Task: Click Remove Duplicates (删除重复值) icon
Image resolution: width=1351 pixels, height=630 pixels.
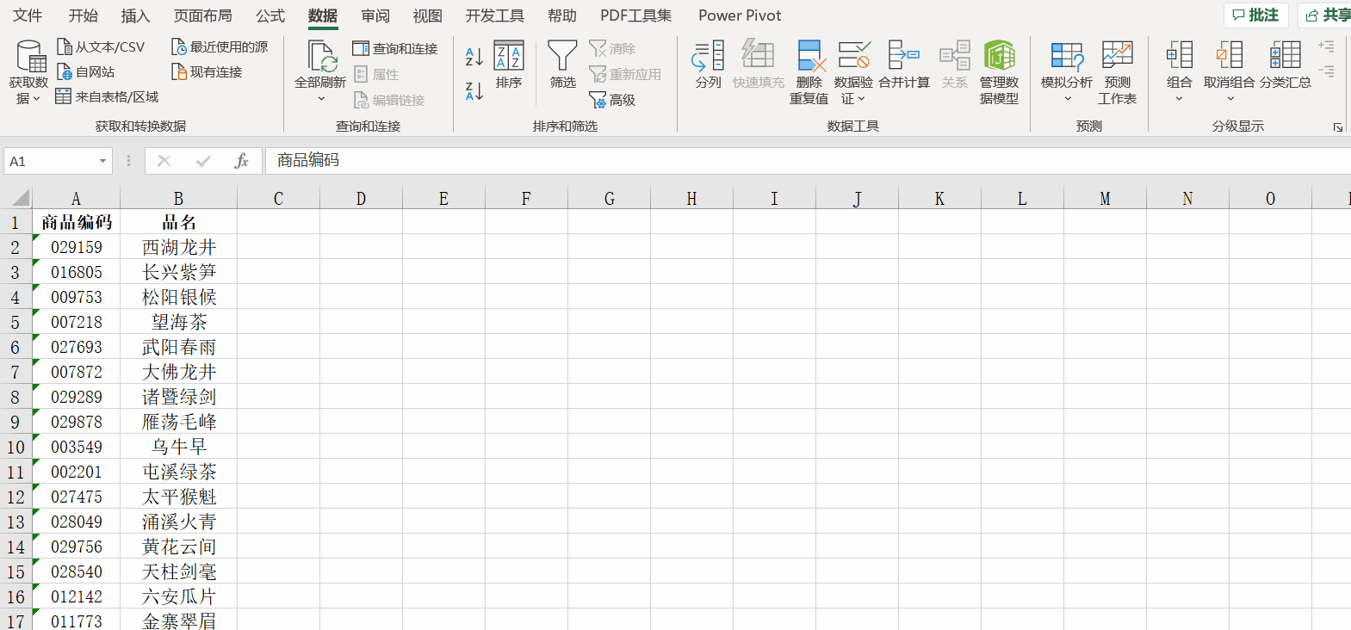Action: click(x=809, y=57)
